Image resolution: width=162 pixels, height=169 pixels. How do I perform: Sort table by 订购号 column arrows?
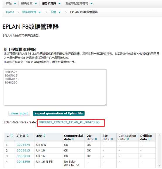pyautogui.click(x=28, y=136)
